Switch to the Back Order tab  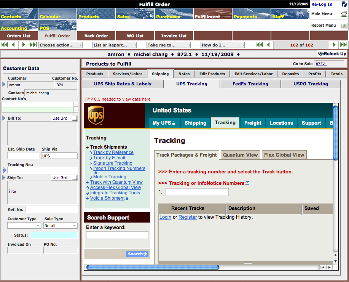tap(96, 36)
